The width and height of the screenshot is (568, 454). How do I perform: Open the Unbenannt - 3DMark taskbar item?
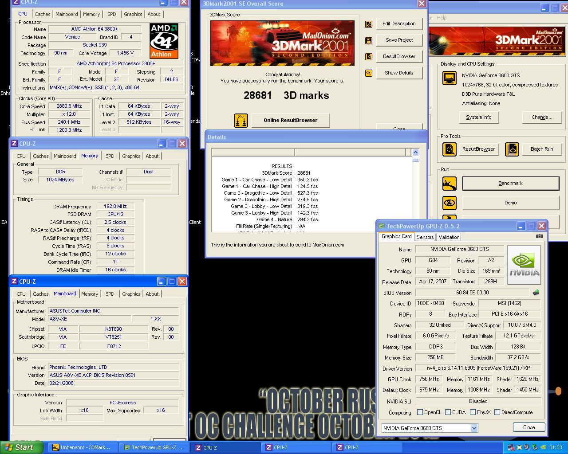coord(83,447)
